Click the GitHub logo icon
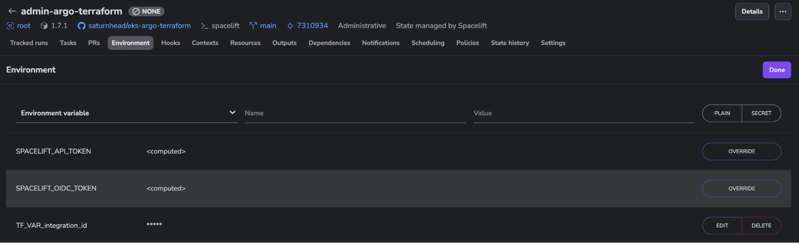The width and height of the screenshot is (799, 243). [82, 26]
